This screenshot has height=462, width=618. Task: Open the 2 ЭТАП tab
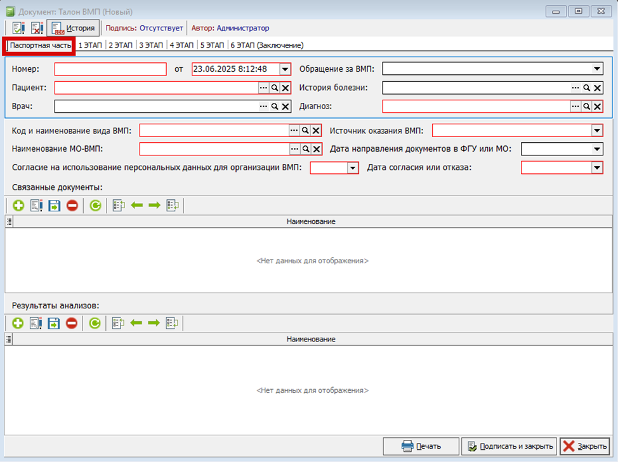(121, 45)
